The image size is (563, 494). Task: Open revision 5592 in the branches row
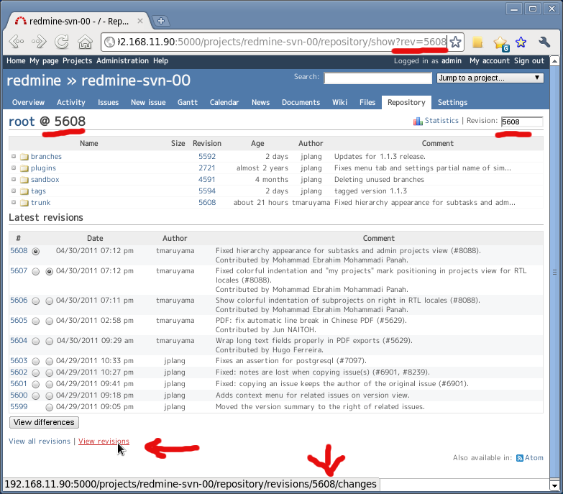click(207, 157)
